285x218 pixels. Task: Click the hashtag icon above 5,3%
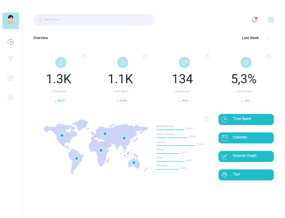(246, 62)
